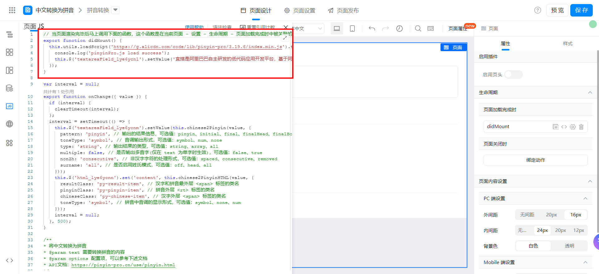Image resolution: width=599 pixels, height=274 pixels.
Task: Collapse the 生命周期 section
Action: [590, 92]
